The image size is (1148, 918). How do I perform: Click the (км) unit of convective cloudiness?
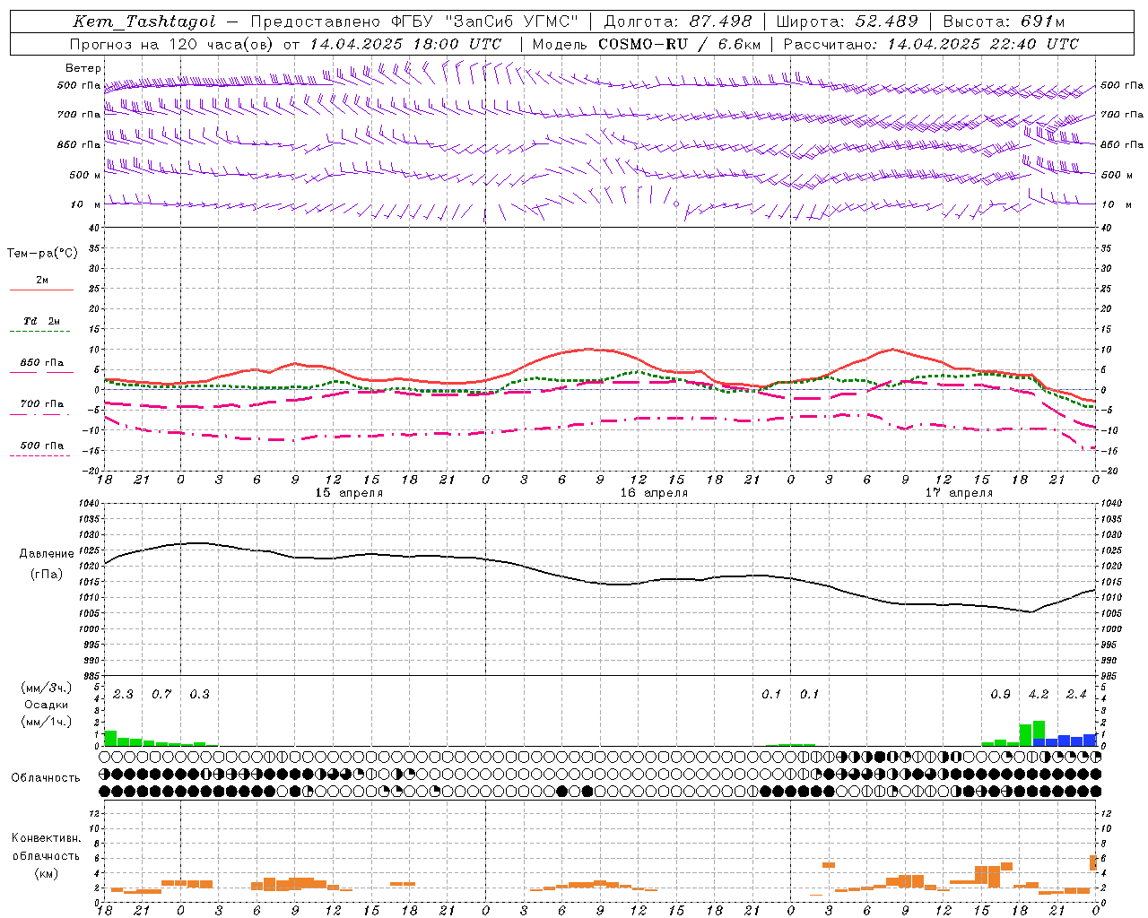(x=47, y=872)
